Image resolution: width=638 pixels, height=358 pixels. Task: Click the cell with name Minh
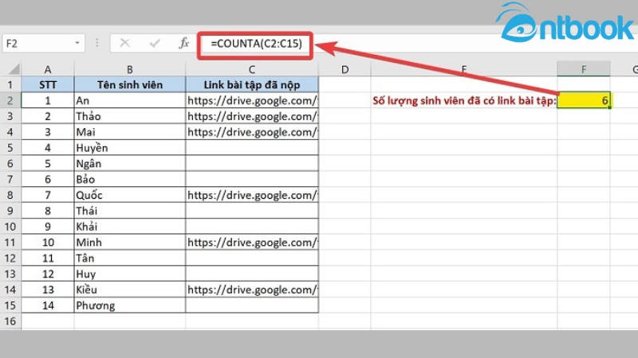[x=130, y=243]
